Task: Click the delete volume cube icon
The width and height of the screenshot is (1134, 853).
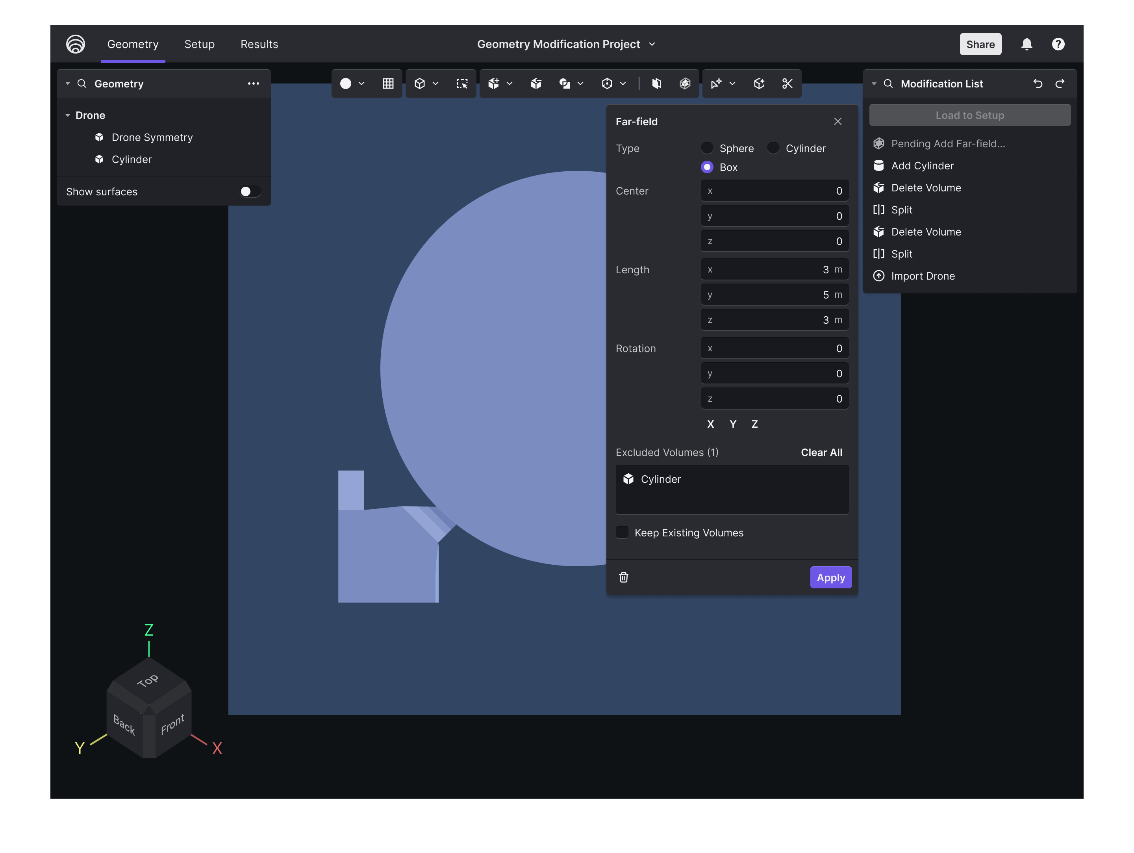Action: (x=536, y=83)
